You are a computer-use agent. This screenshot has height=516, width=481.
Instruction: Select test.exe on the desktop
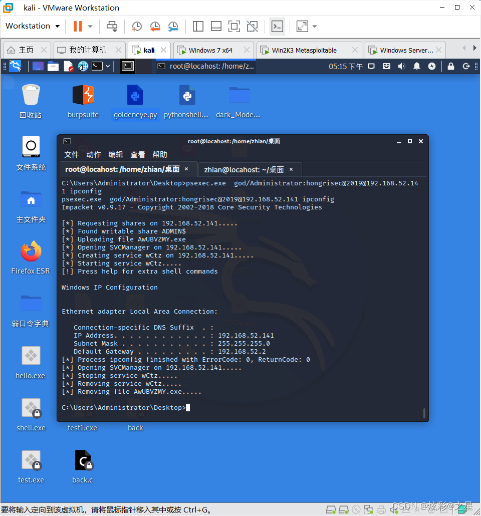[31, 466]
